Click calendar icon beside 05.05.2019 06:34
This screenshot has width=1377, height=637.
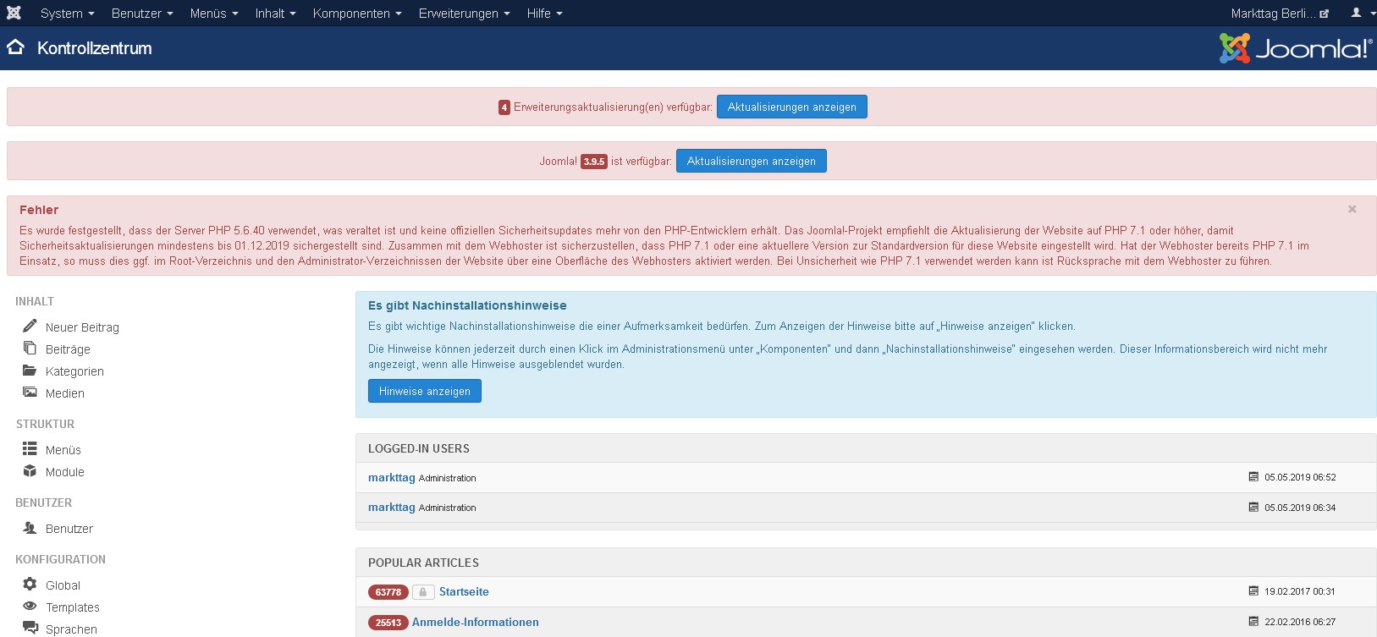(x=1253, y=507)
